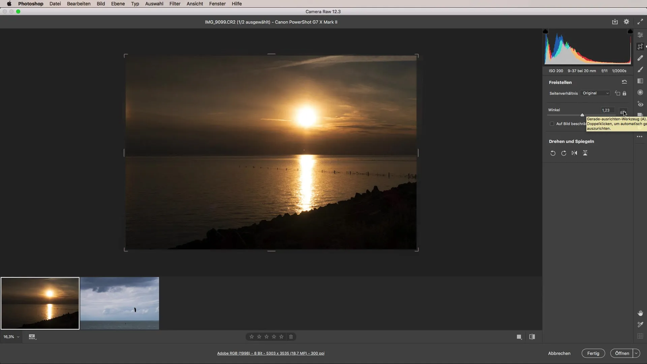Click the bottom-right crop corner handle

pos(417,249)
